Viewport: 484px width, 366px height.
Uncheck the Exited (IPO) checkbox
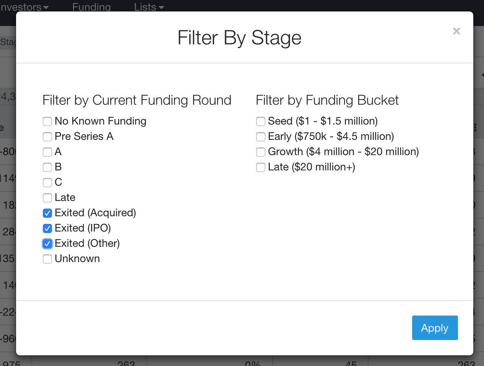[47, 228]
